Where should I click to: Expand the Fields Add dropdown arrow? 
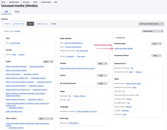52,62
